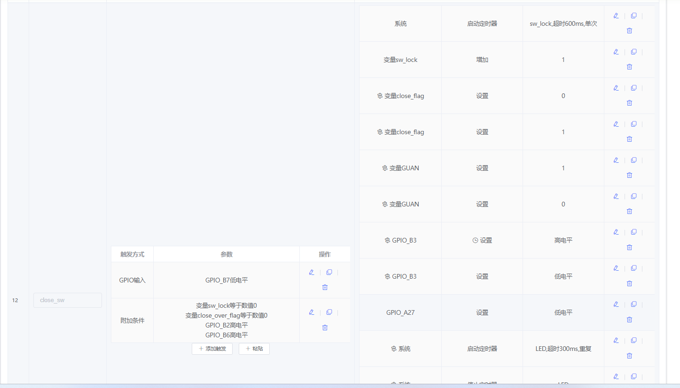Image resolution: width=680 pixels, height=388 pixels.
Task: Edit the close_flag set to 0 action
Action: click(616, 88)
